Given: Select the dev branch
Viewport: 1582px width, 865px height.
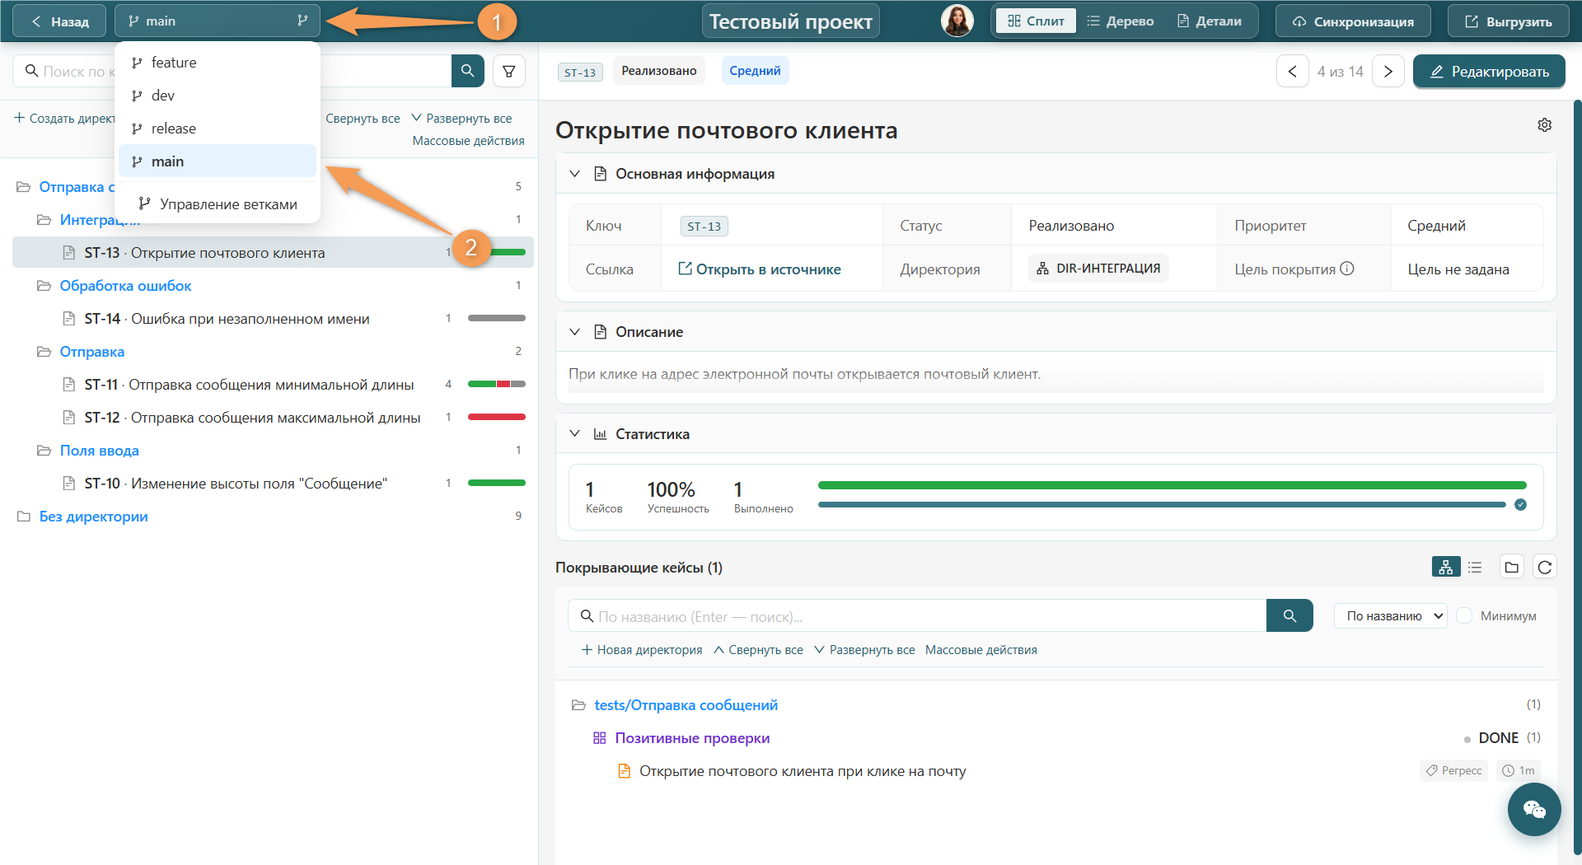Looking at the screenshot, I should click(x=218, y=96).
